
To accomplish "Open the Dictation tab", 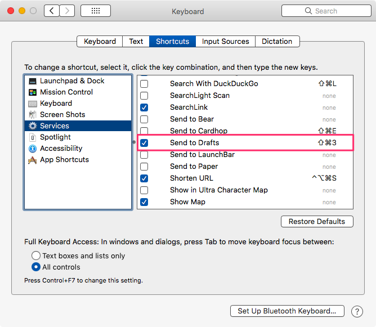I will point(277,42).
